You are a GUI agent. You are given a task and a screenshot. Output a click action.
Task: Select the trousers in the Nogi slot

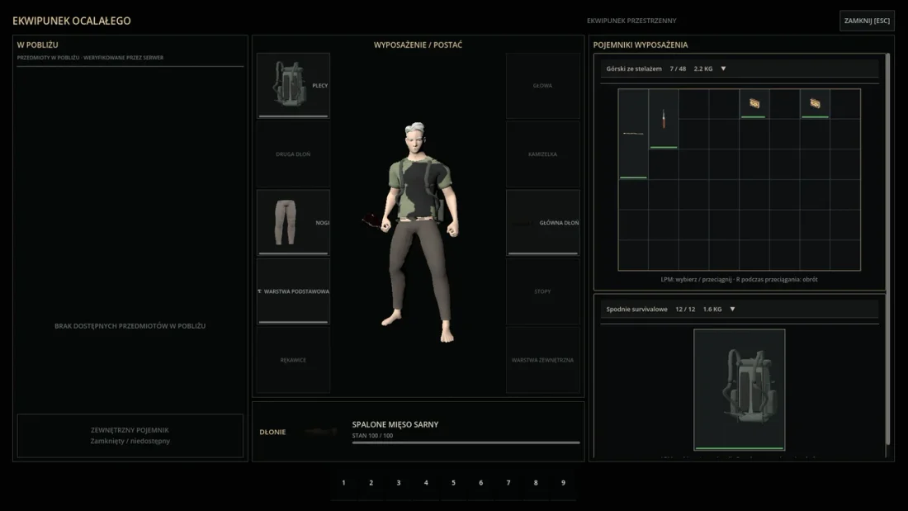point(293,222)
